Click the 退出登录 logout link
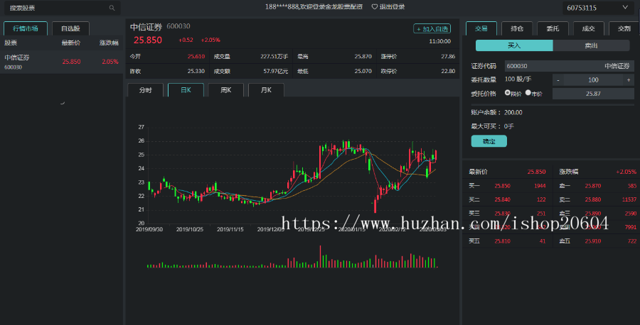640x325 pixels. [x=392, y=6]
